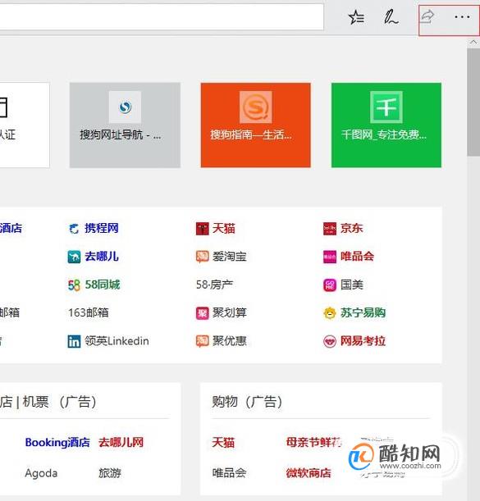This screenshot has width=480, height=501.
Task: Click the 国美 magenta icon
Action: coord(330,285)
